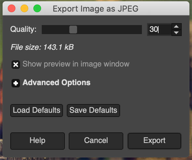Image resolution: width=192 pixels, height=160 pixels.
Task: Enable Show preview in image window checkbox
Action: [x=16, y=64]
